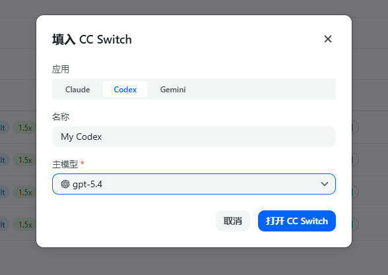Select the Claude application tab

(x=77, y=89)
